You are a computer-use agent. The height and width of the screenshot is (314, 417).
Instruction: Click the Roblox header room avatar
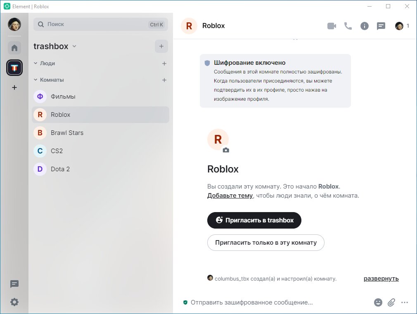(189, 26)
